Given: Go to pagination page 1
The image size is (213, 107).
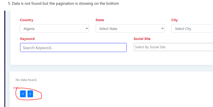Looking at the screenshot, I should pos(23,94).
